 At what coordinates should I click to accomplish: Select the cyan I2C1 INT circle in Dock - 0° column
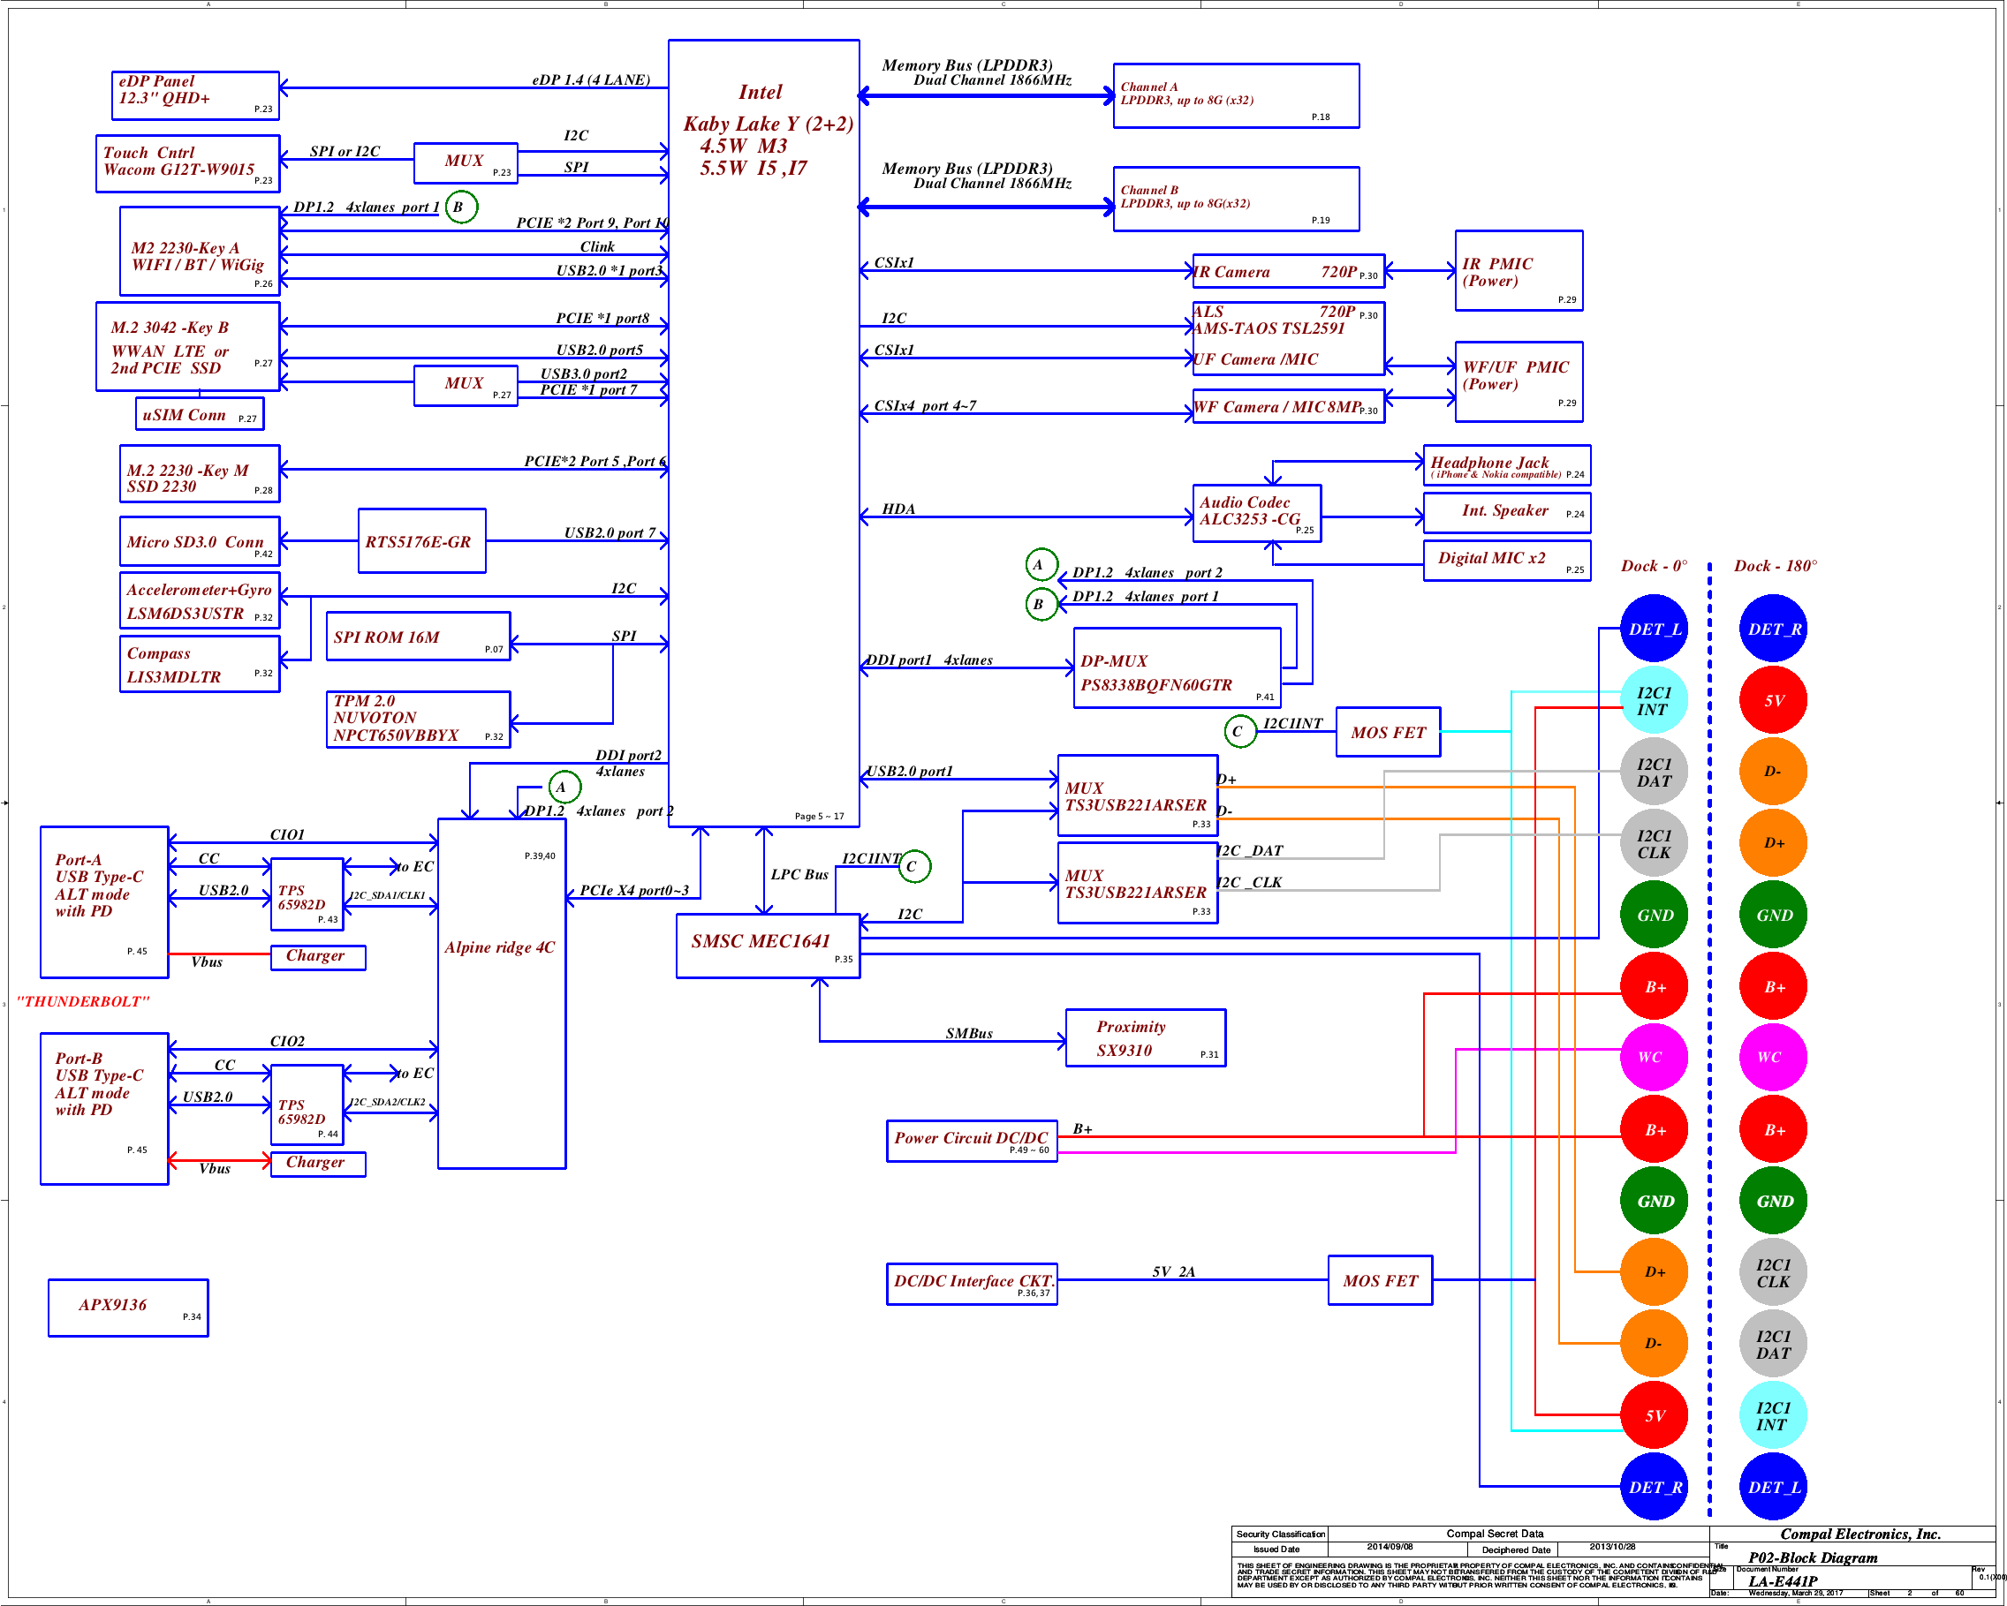pos(1655,700)
